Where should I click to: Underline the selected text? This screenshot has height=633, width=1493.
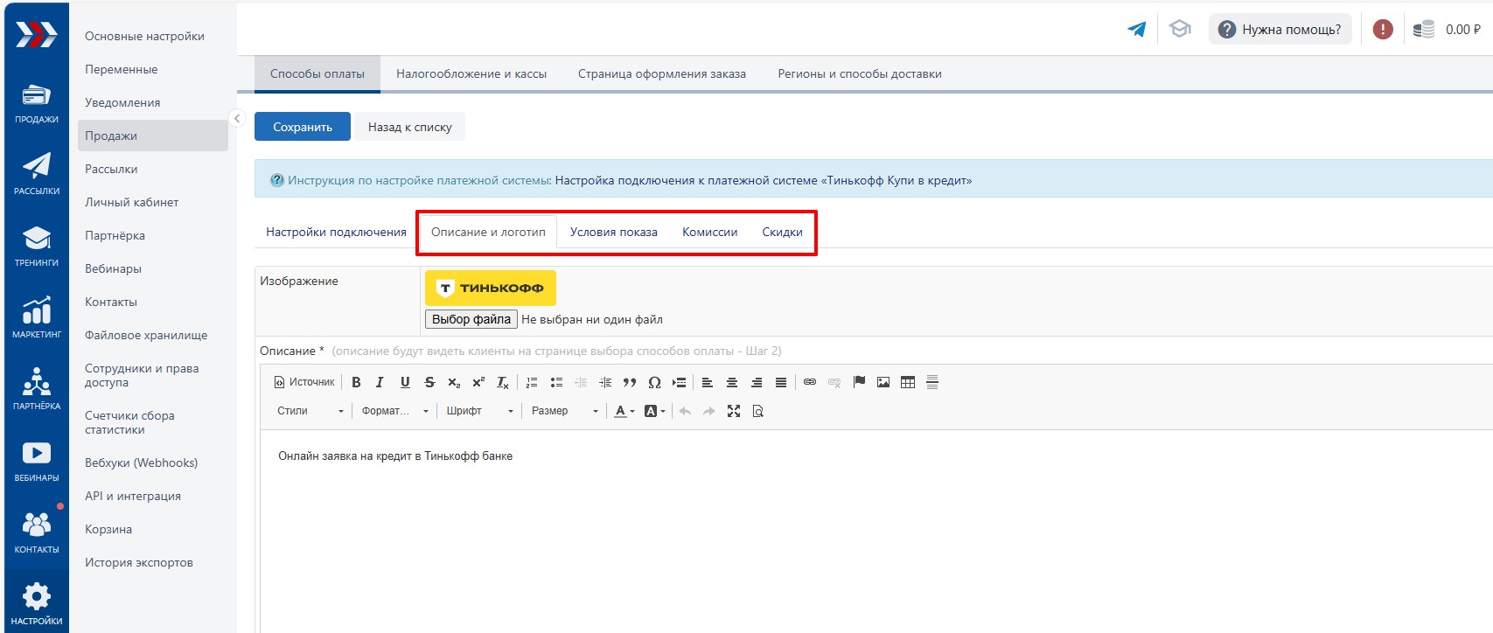tap(405, 382)
